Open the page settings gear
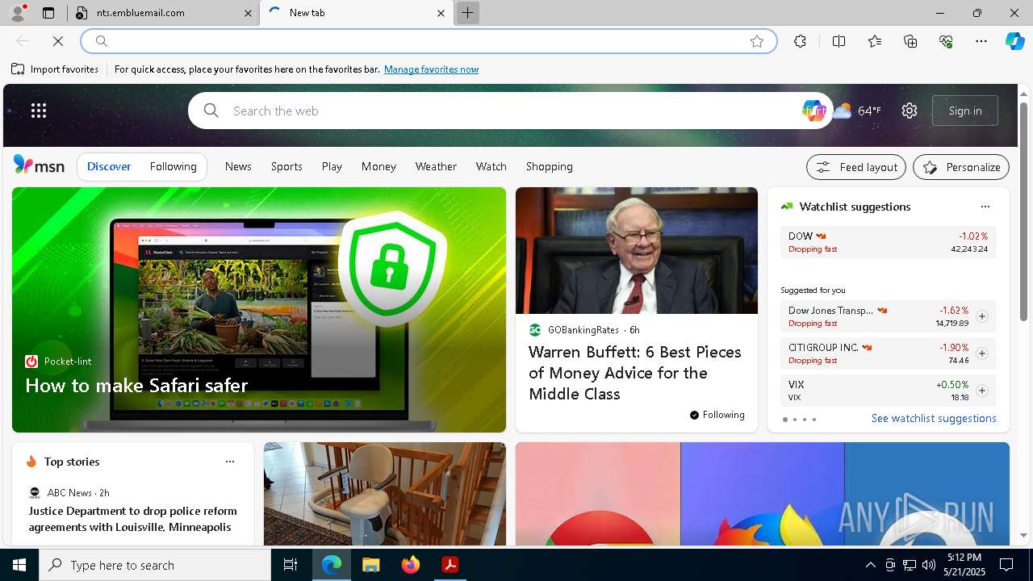 click(x=910, y=111)
